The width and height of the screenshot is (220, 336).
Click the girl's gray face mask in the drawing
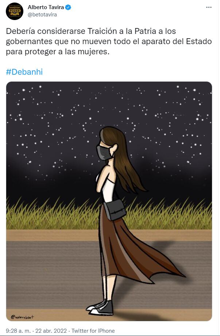click(104, 152)
